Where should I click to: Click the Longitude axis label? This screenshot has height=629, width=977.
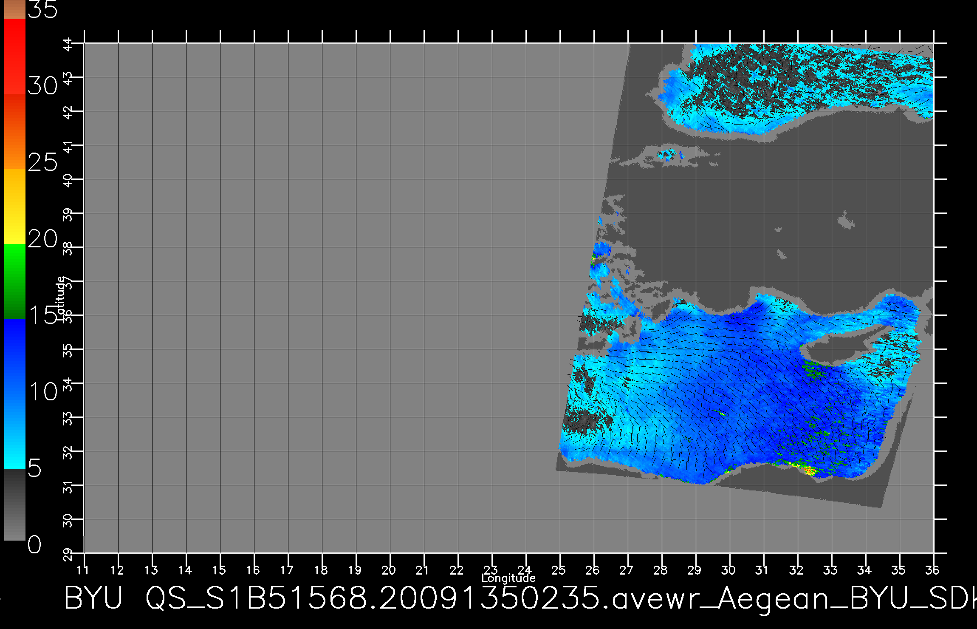point(508,578)
